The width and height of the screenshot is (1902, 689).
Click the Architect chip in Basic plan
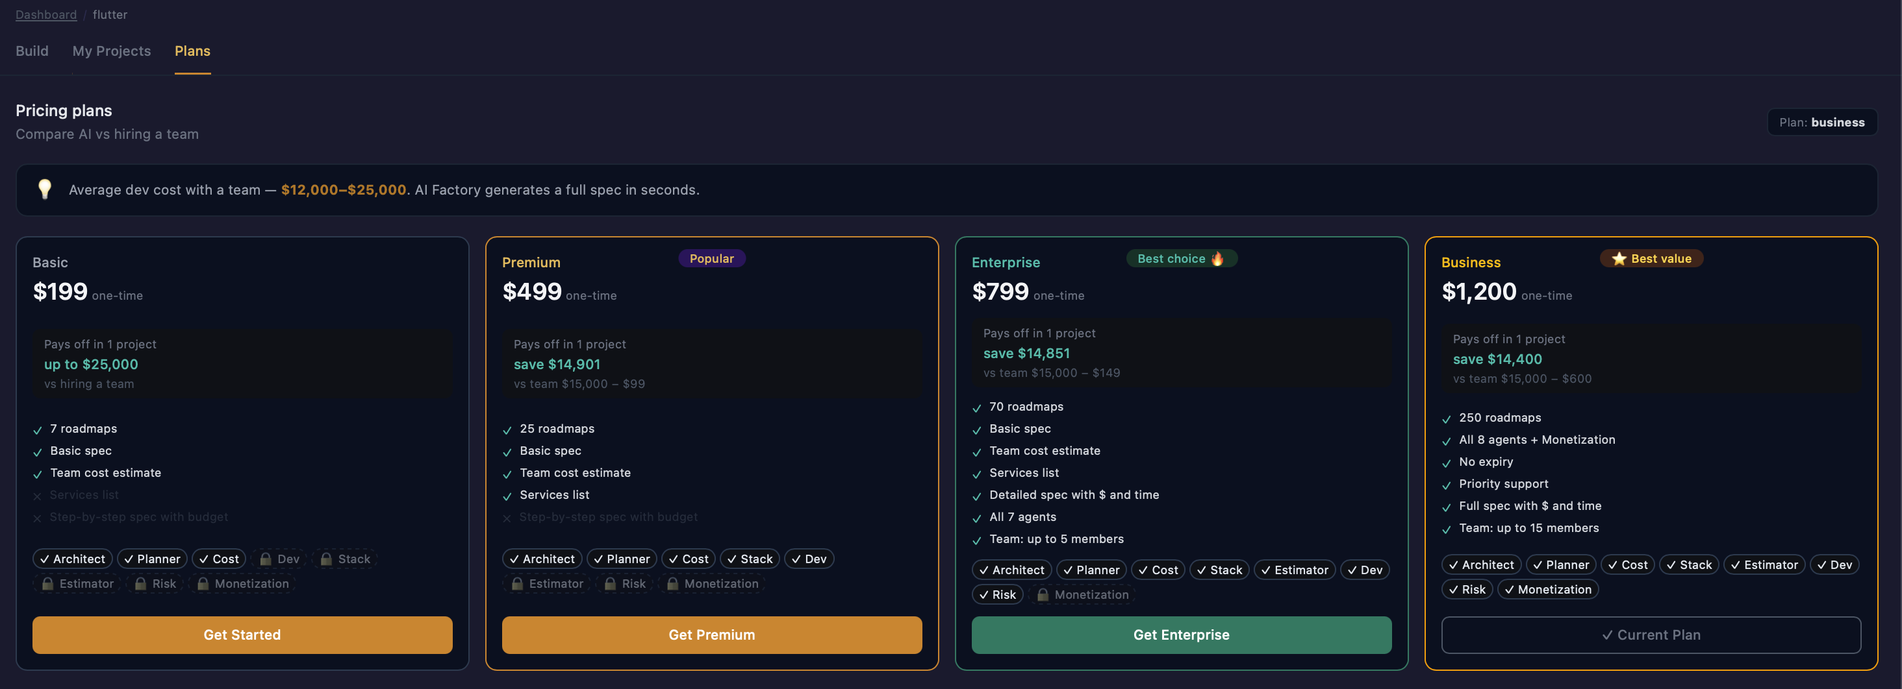(x=72, y=559)
